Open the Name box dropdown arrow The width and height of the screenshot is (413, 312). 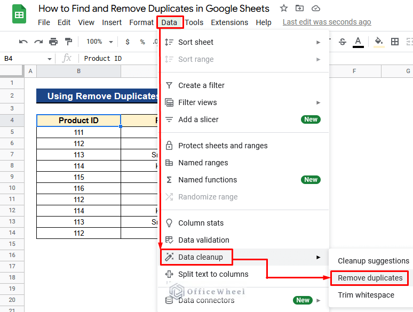(50, 59)
